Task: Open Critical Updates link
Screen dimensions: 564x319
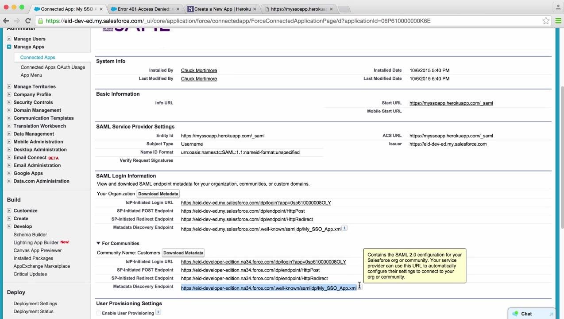Action: [30, 274]
